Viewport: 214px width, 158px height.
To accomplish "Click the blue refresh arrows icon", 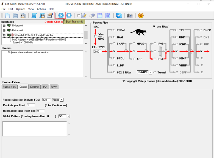I will (x=119, y=15).
